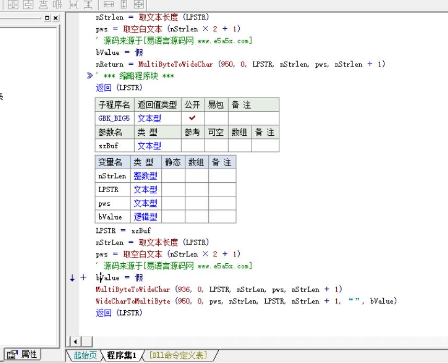Click the 变量名 column header
448x363 pixels.
tap(113, 162)
